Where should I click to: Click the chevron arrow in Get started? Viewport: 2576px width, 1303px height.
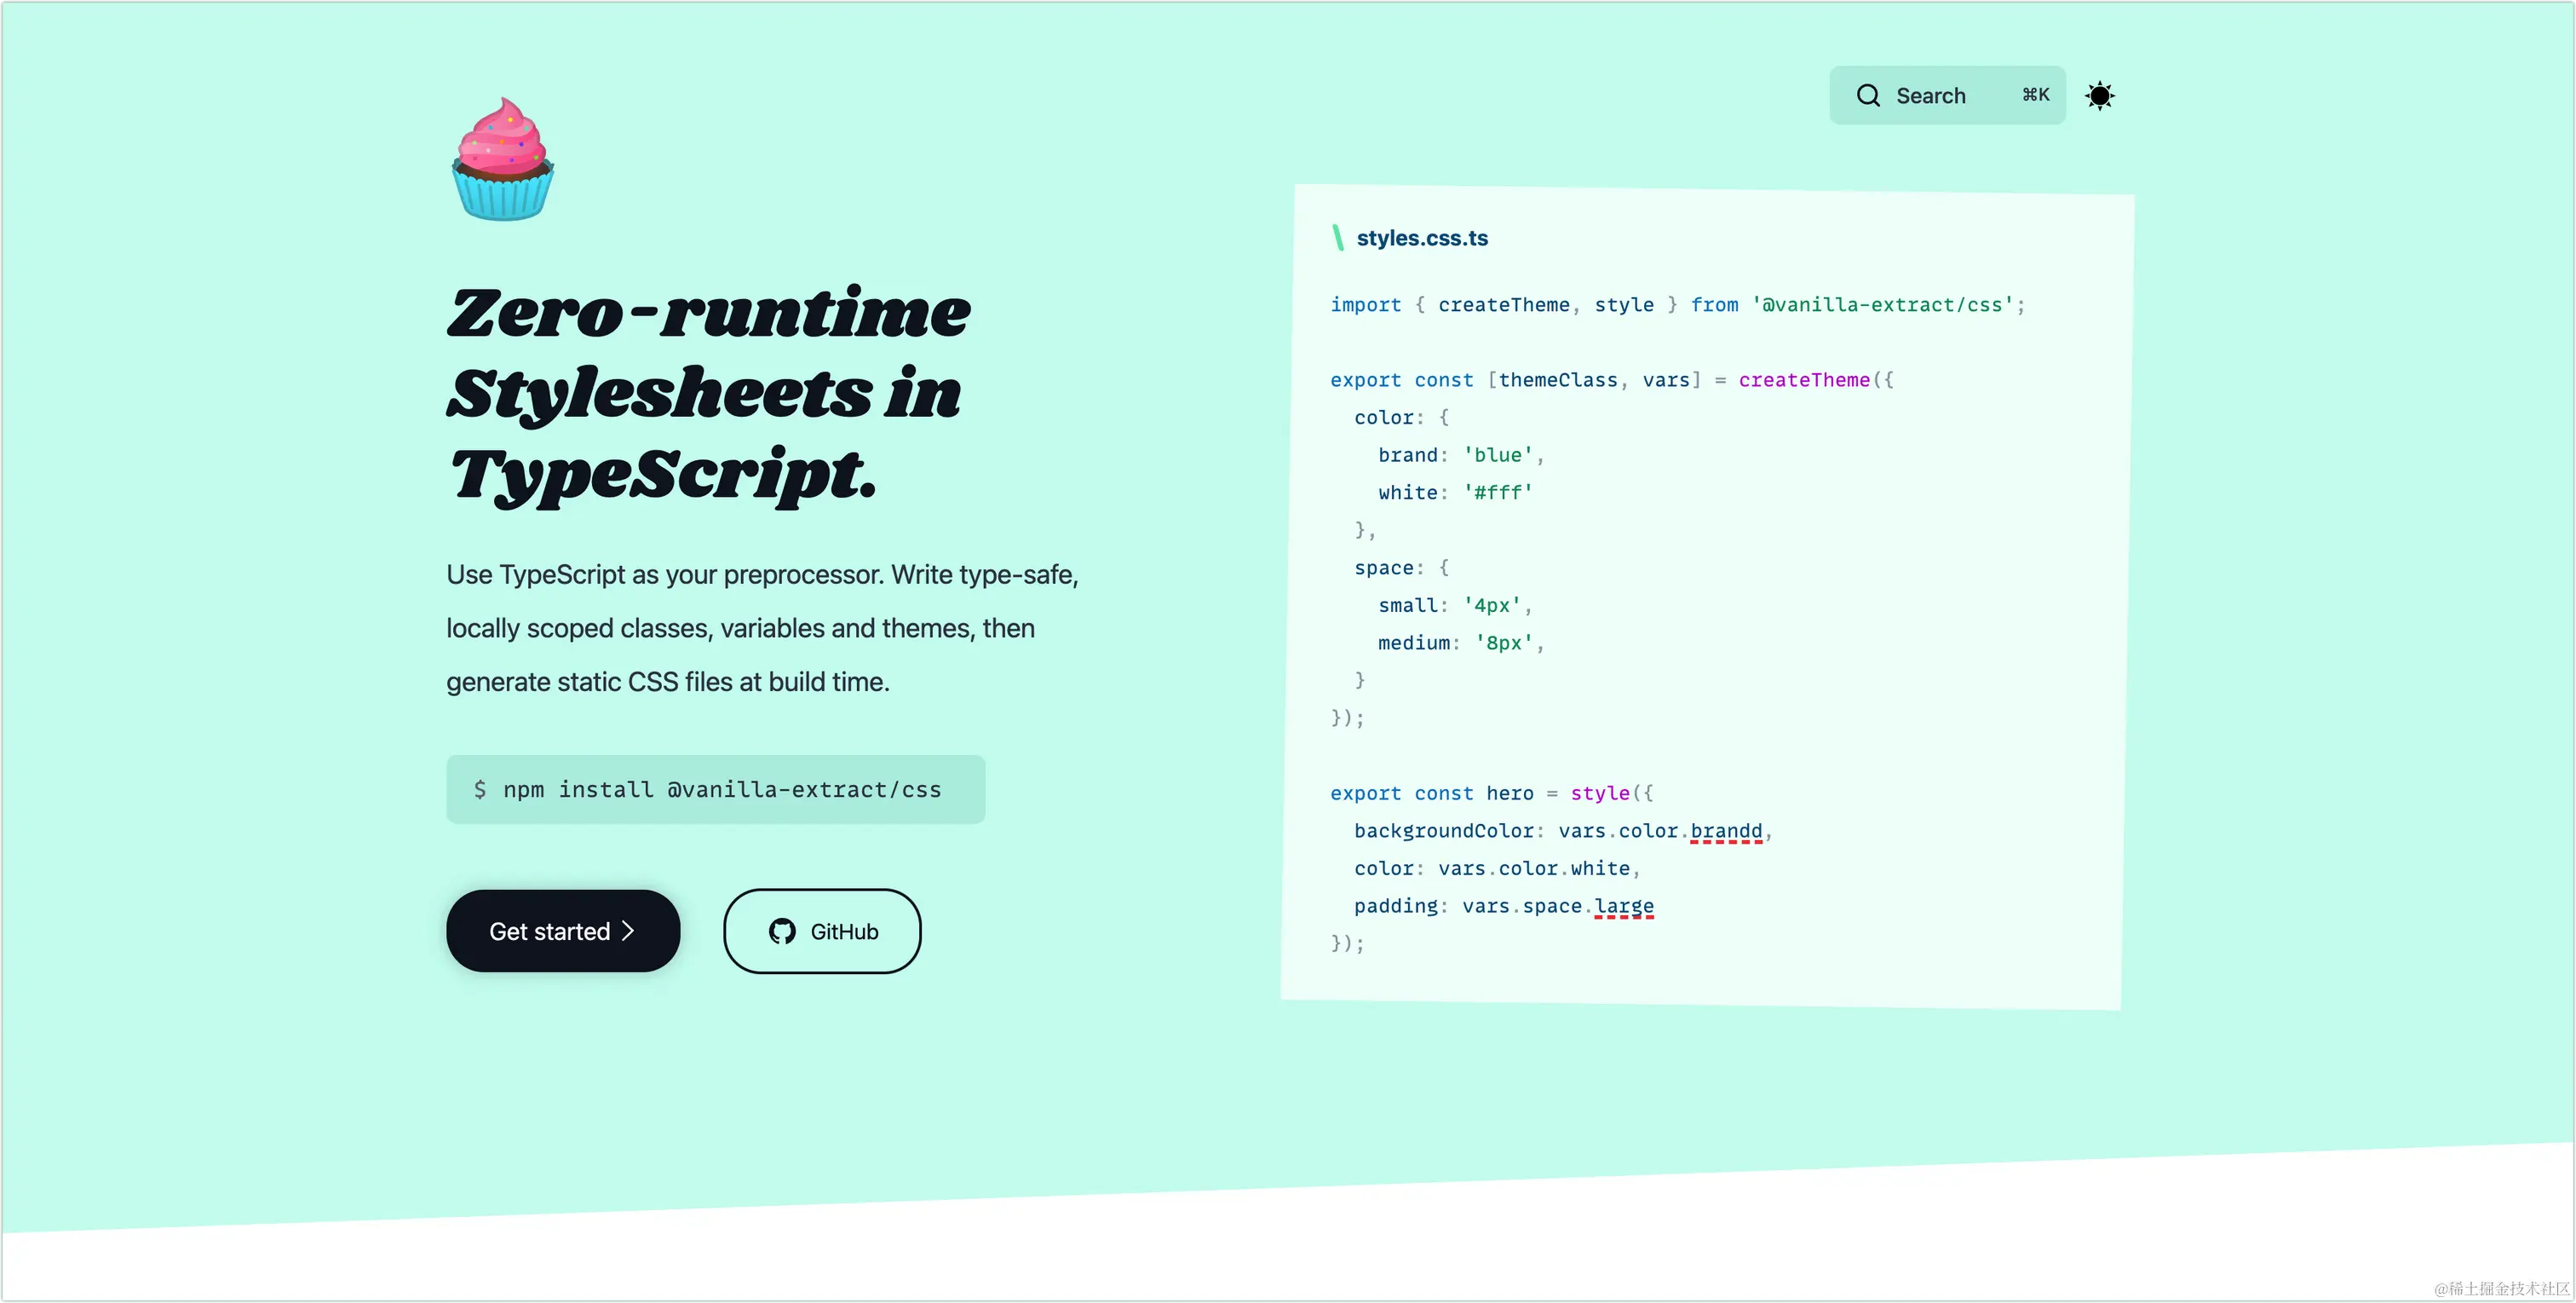(x=628, y=931)
